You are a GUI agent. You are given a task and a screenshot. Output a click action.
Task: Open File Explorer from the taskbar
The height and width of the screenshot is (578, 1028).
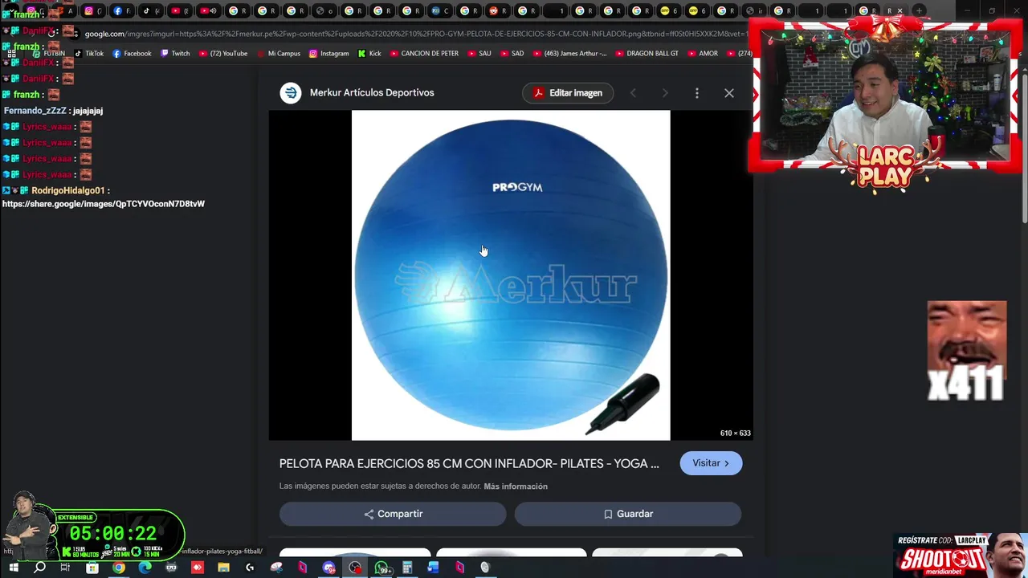coord(223,568)
